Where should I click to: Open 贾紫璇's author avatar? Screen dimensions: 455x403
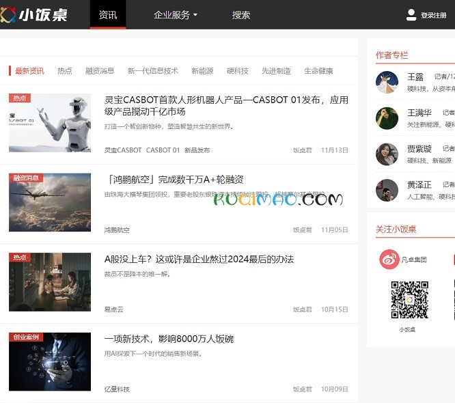tap(387, 154)
